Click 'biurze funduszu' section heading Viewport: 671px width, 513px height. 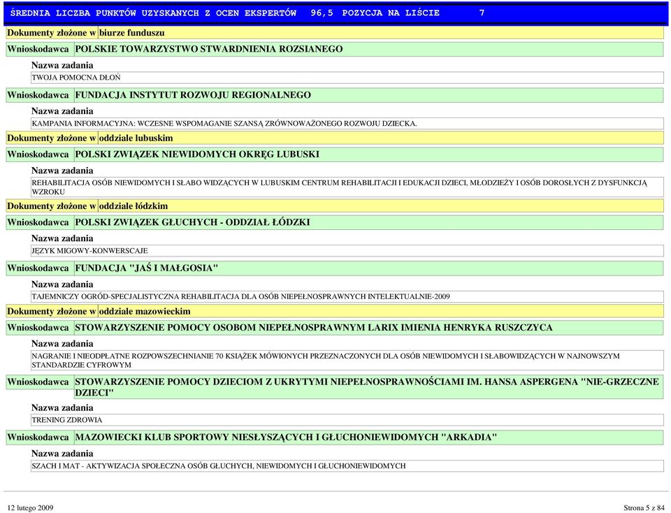[132, 33]
